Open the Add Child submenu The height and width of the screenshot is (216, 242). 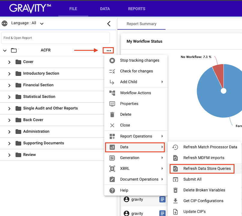[136, 82]
